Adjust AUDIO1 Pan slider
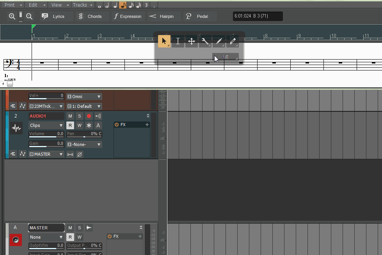 tap(84, 134)
